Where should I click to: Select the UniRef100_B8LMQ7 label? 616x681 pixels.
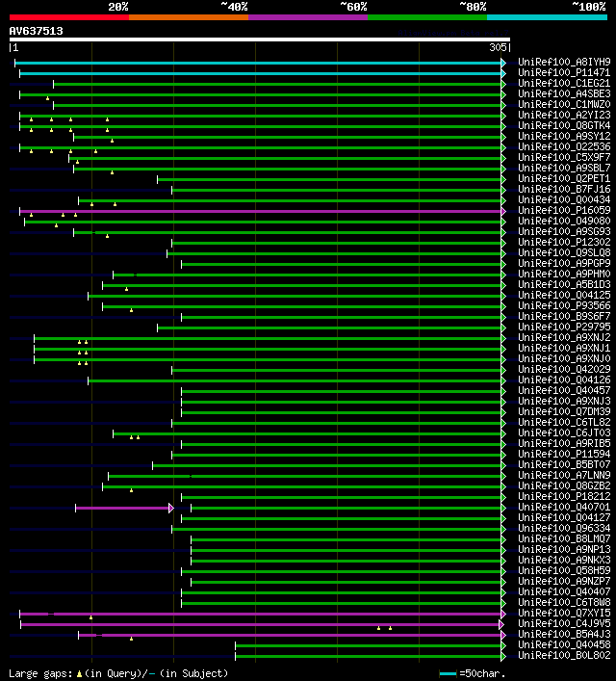(x=564, y=538)
